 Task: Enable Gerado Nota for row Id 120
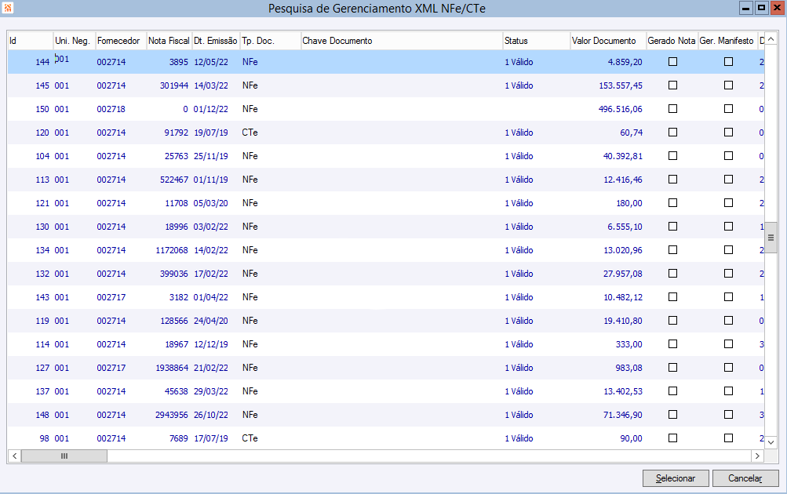click(x=673, y=133)
